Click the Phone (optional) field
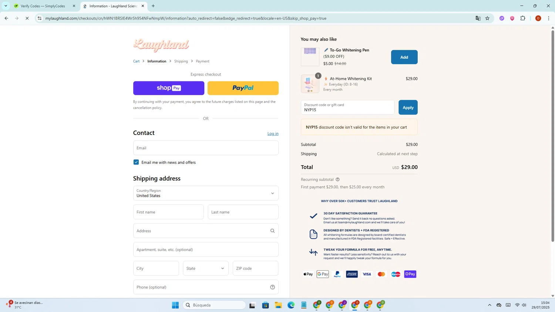 tap(206, 287)
